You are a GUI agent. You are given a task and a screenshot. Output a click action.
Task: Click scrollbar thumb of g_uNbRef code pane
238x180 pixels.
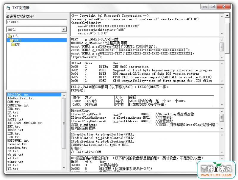pos(222,47)
